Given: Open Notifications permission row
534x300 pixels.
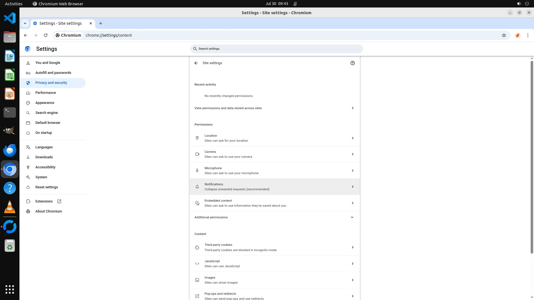Looking at the screenshot, I should click(x=275, y=187).
